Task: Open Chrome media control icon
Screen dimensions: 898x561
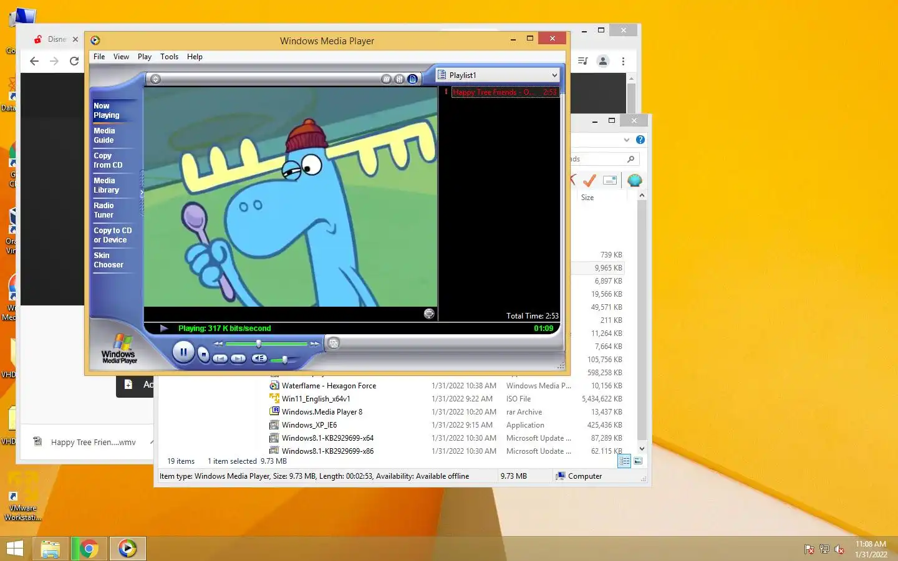Action: (x=582, y=61)
